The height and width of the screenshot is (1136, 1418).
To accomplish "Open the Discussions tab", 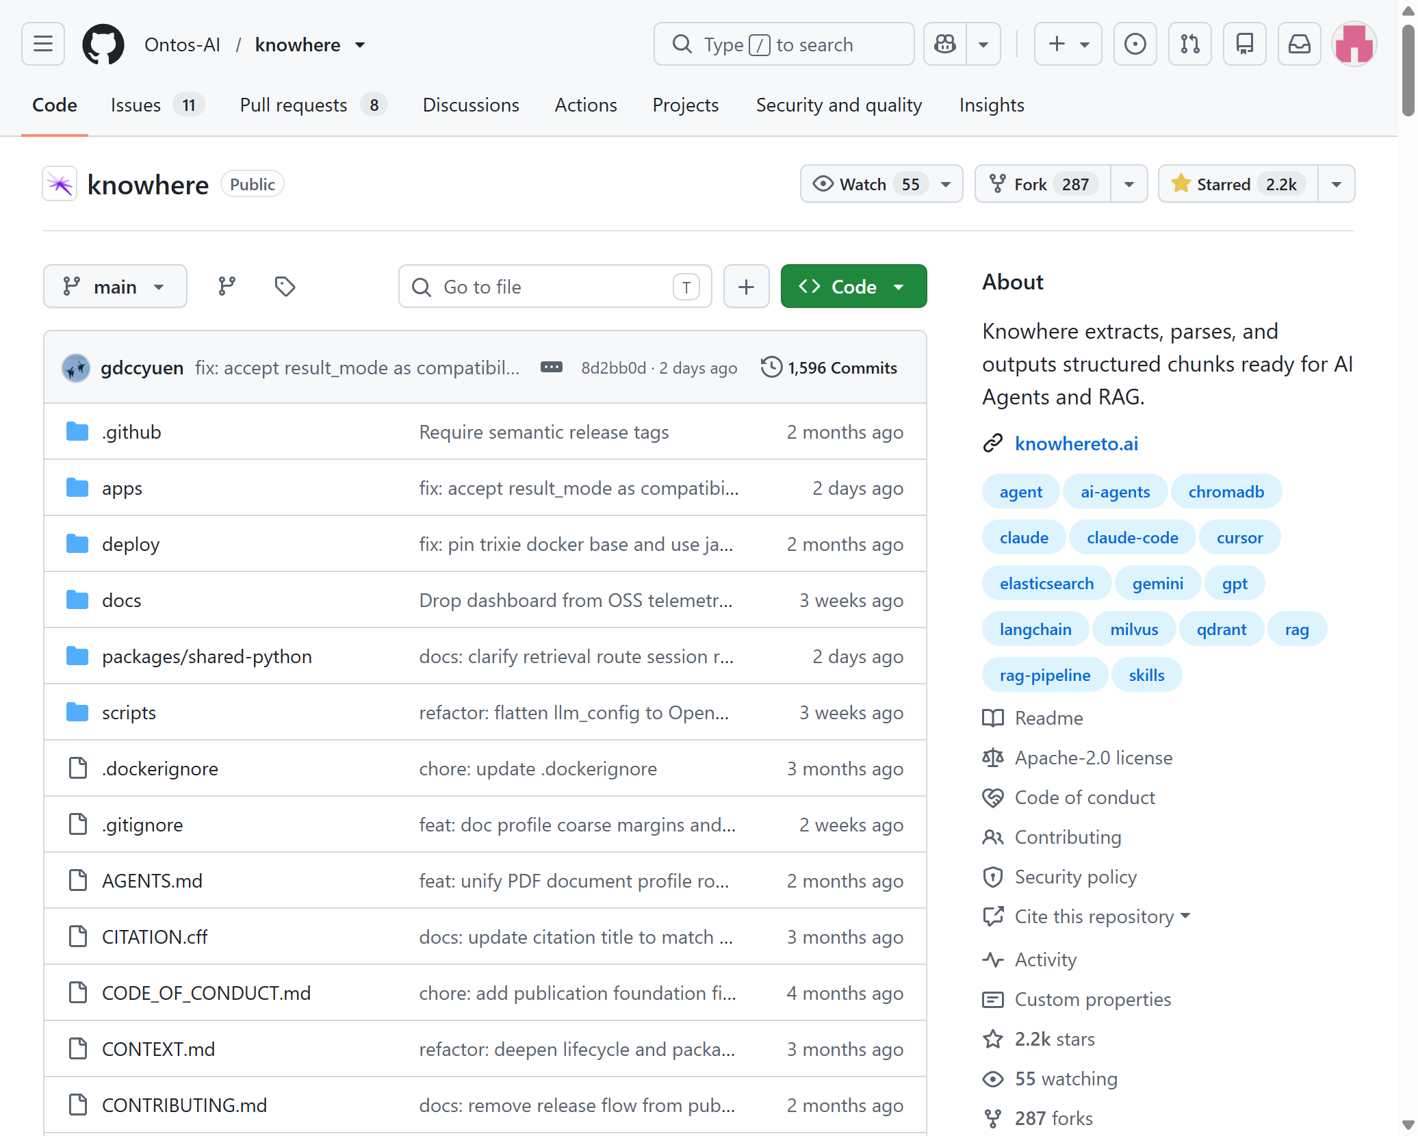I will point(471,105).
